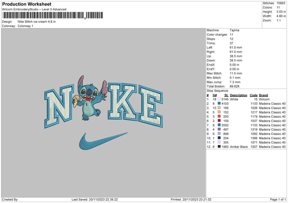Click the Total Bobbin value '89.62ft'
288x203 pixels.
235,87
